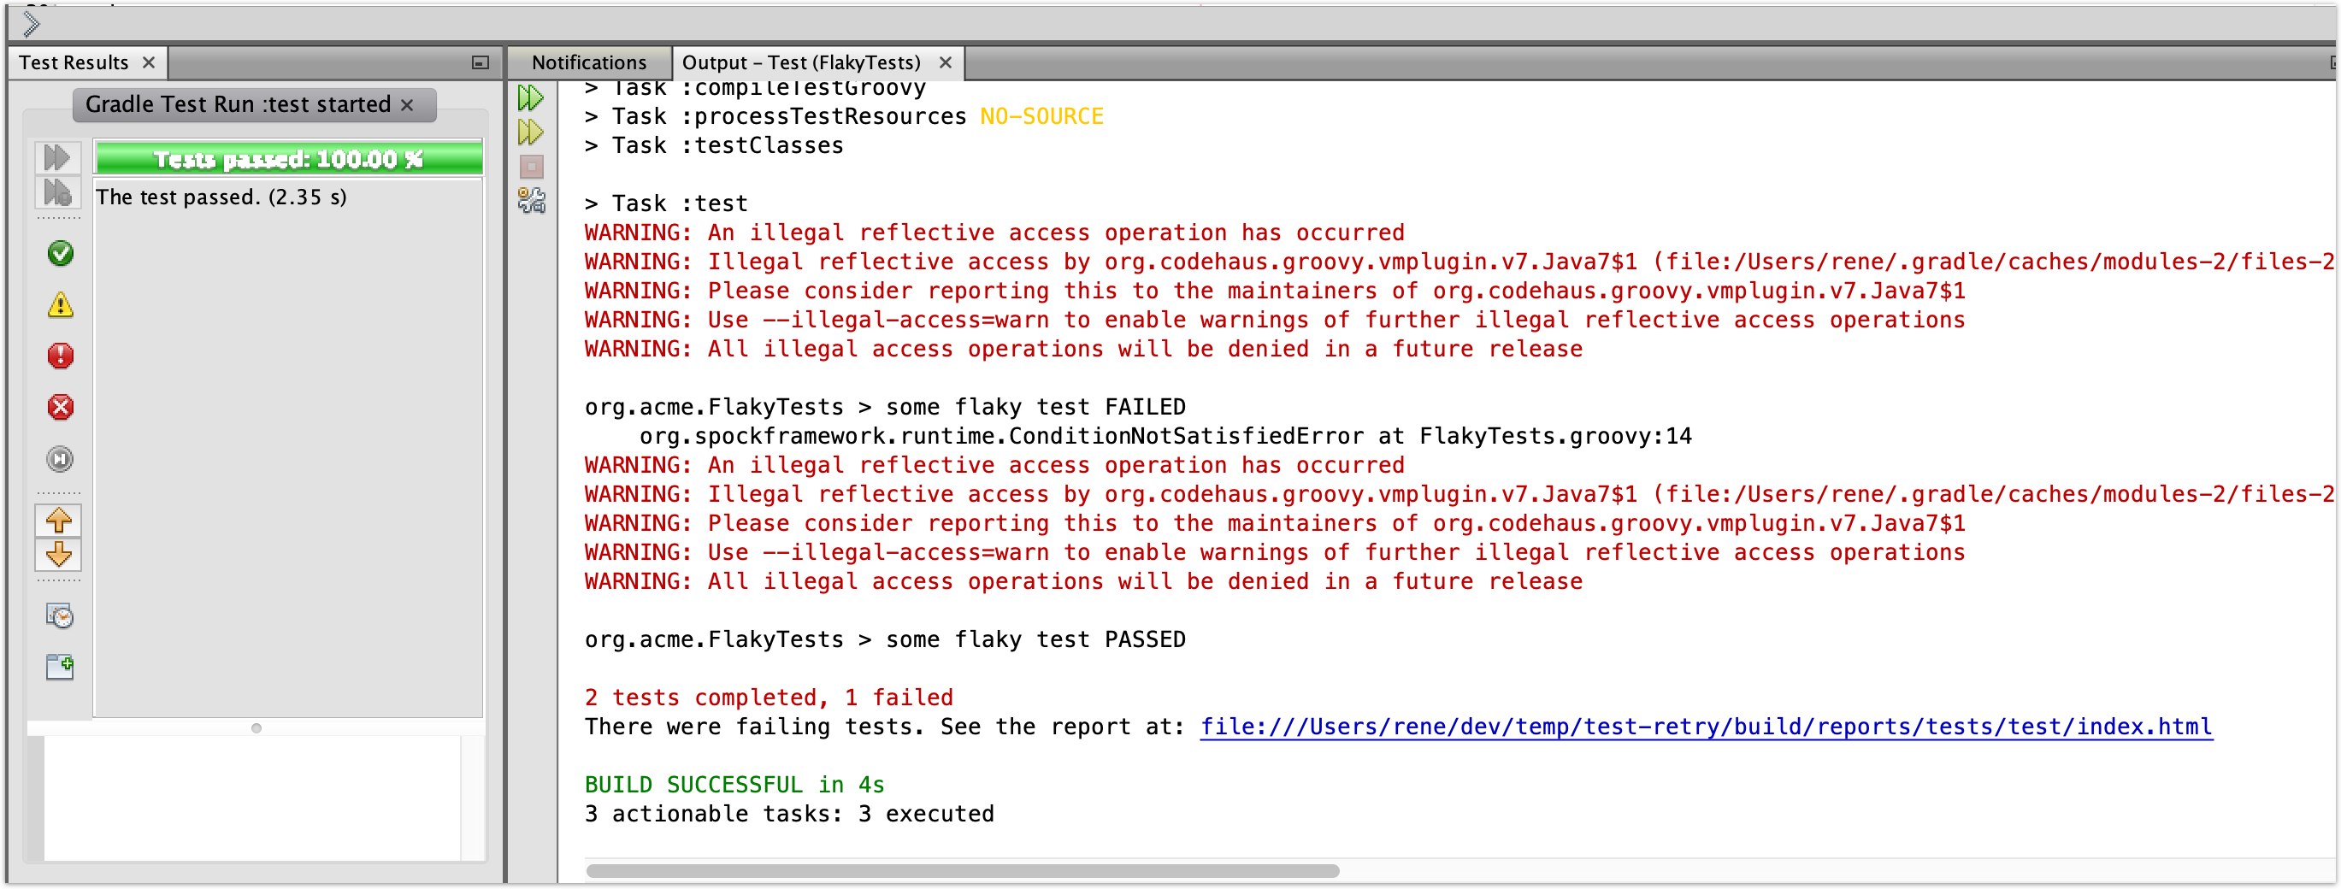Viewport: 2341px width, 889px height.
Task: Click the yellow NO-SOURCE label
Action: (1041, 116)
